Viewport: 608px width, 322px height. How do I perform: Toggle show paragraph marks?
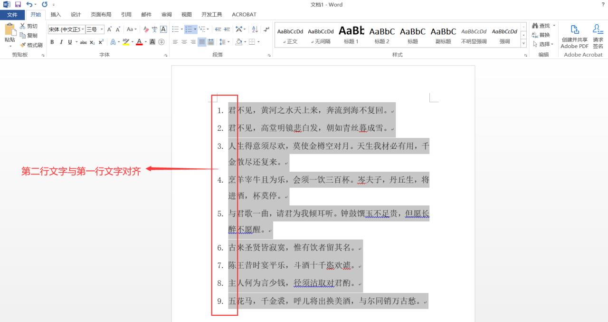click(x=266, y=29)
